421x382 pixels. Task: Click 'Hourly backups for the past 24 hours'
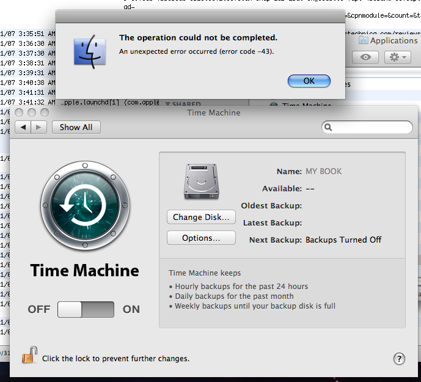(x=241, y=287)
